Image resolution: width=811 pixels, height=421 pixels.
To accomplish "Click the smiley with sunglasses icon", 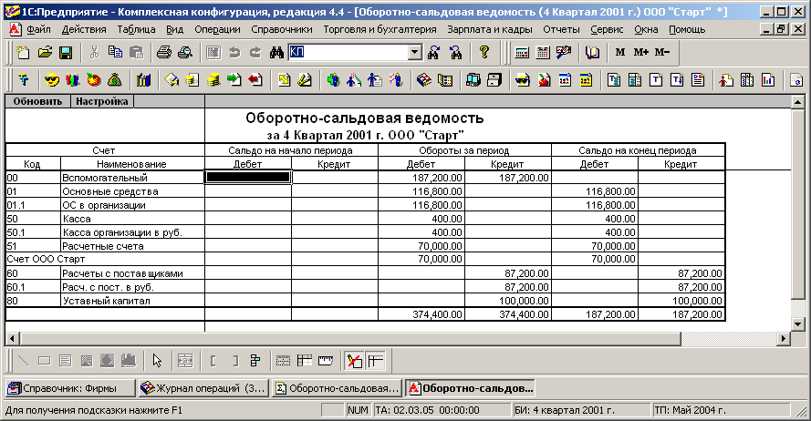I will coord(52,80).
